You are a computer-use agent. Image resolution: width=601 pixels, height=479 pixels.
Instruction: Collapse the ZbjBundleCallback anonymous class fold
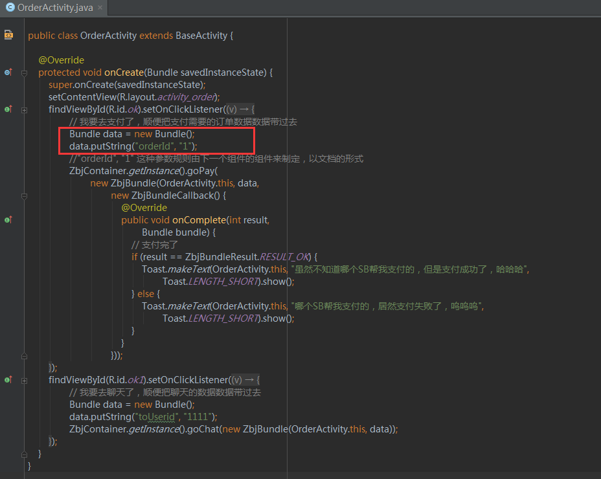24,195
